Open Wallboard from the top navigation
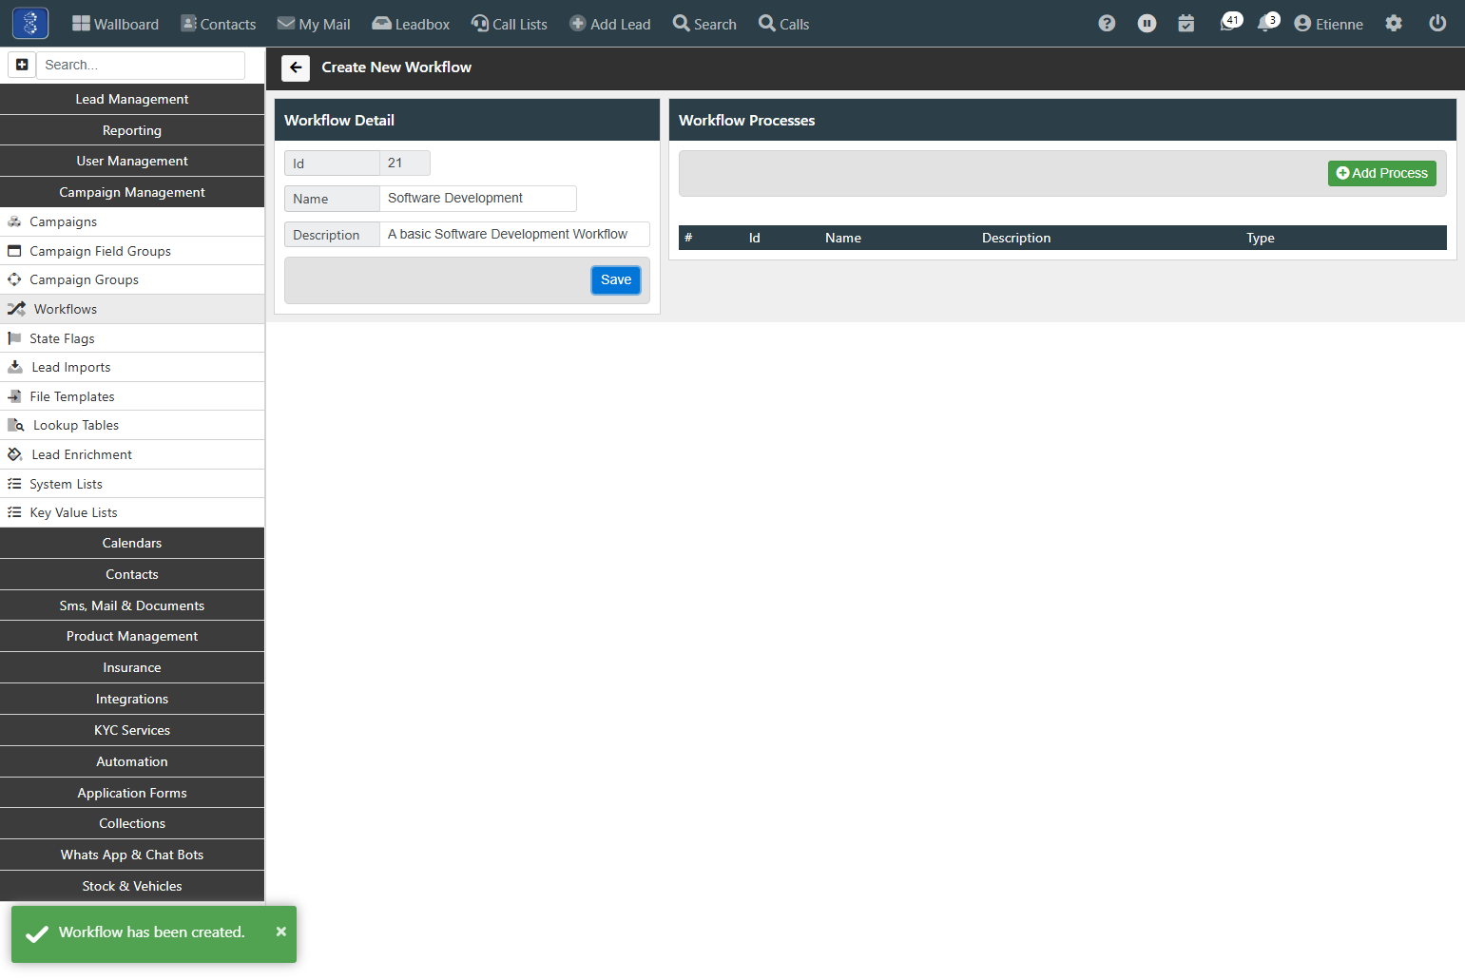1465x980 pixels. (x=115, y=24)
